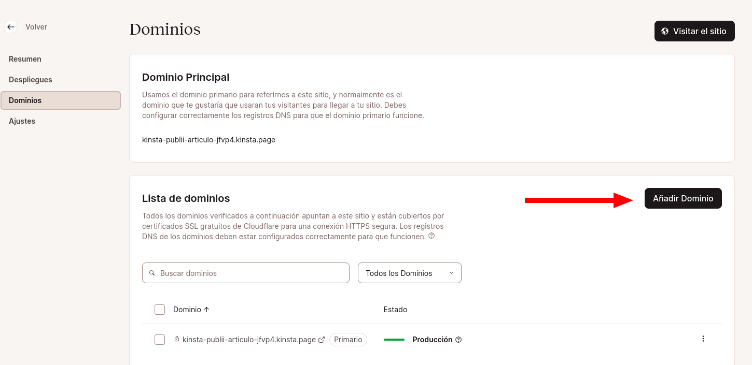
Task: Check the checkbox for the kinsta.page domain
Action: [160, 339]
